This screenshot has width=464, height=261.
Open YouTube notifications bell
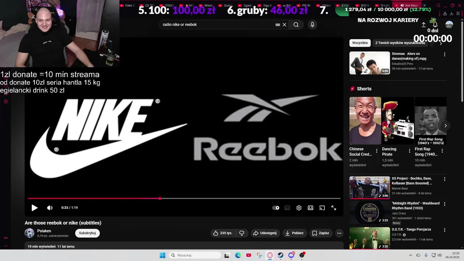(x=435, y=25)
